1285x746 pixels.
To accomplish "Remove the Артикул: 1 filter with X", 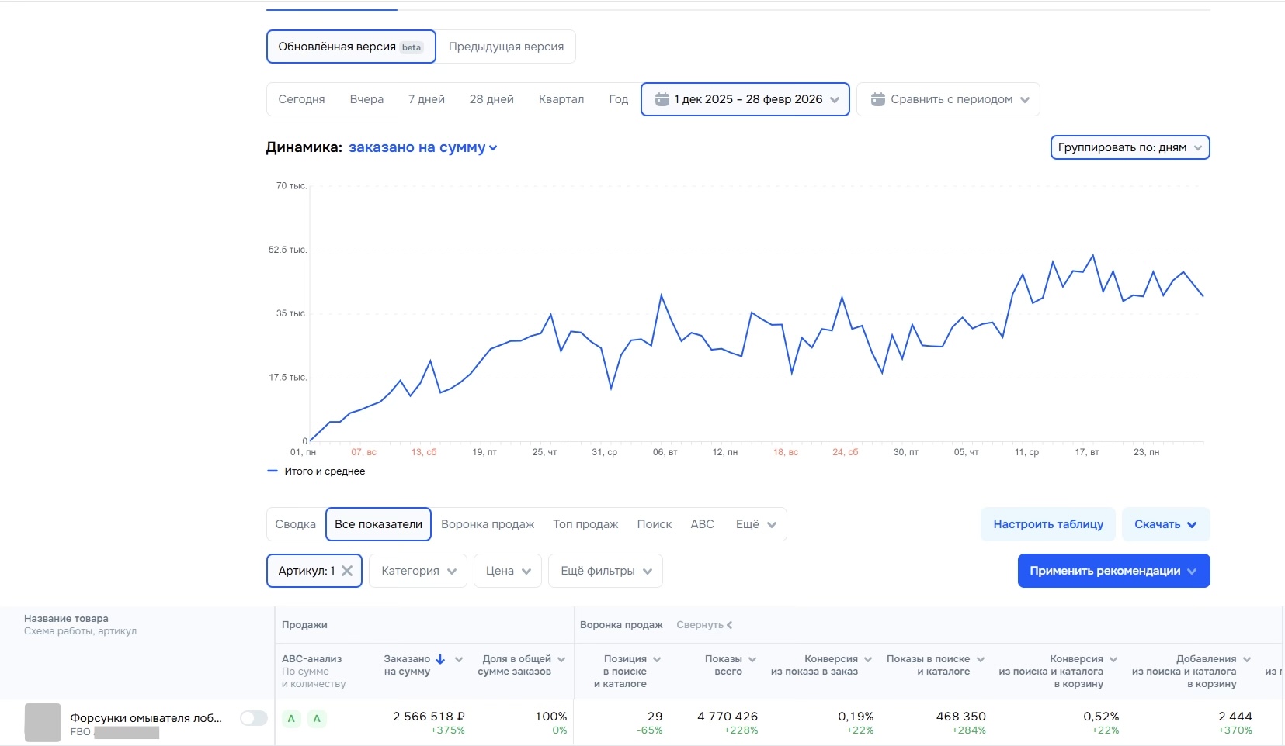I will click(347, 571).
